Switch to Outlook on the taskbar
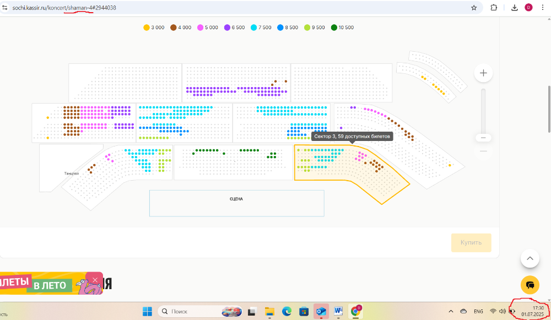Screen dimensions: 551x320 [x=321, y=311]
